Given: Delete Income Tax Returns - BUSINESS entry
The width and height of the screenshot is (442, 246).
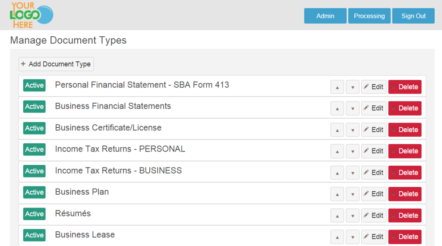Looking at the screenshot, I should click(x=405, y=173).
